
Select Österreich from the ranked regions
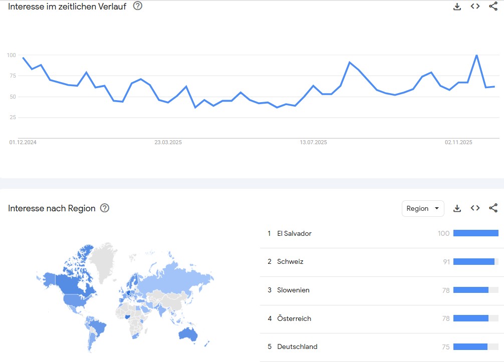click(294, 318)
